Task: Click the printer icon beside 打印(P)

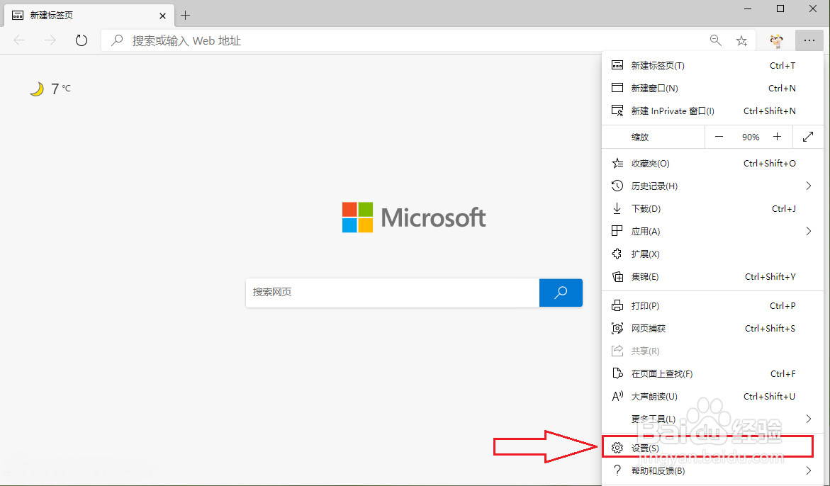Action: pos(617,305)
